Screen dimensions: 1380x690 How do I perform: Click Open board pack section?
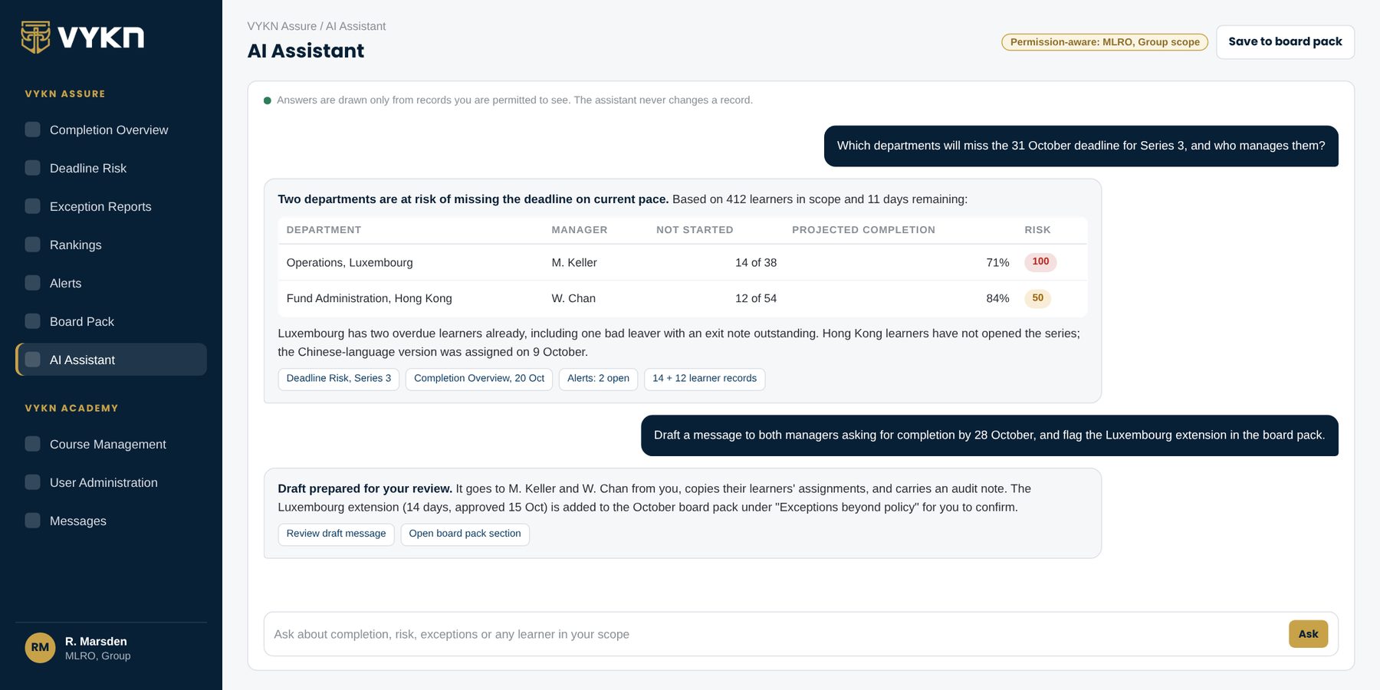click(x=465, y=534)
